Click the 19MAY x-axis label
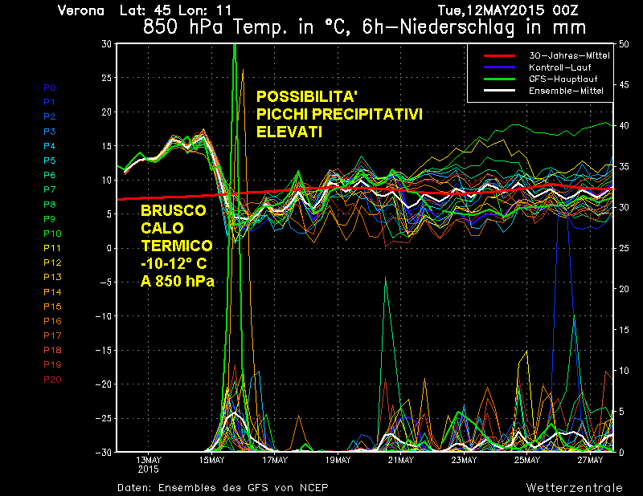 click(x=338, y=460)
